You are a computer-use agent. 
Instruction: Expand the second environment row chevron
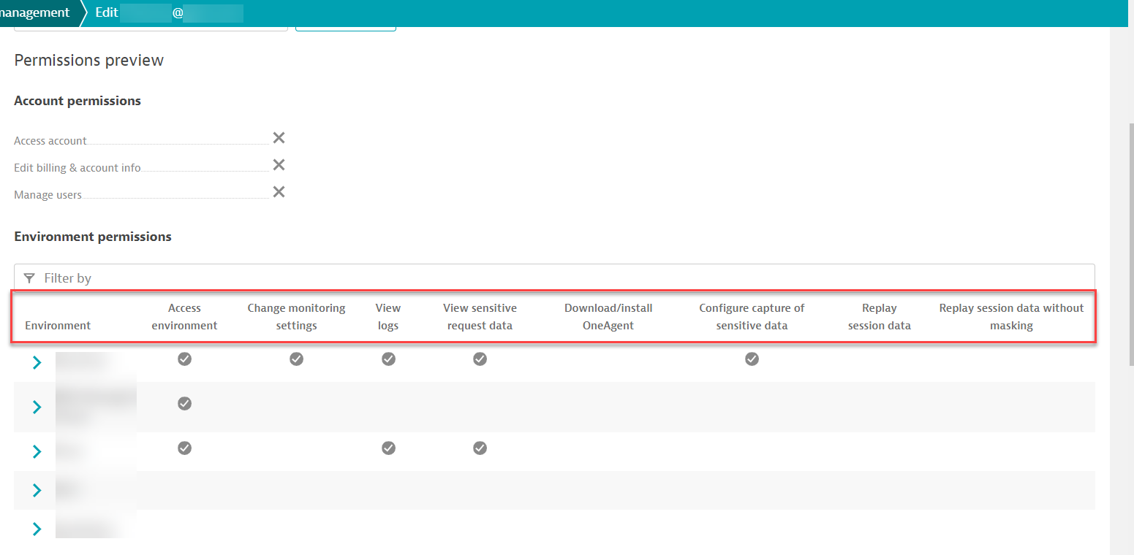(x=37, y=407)
